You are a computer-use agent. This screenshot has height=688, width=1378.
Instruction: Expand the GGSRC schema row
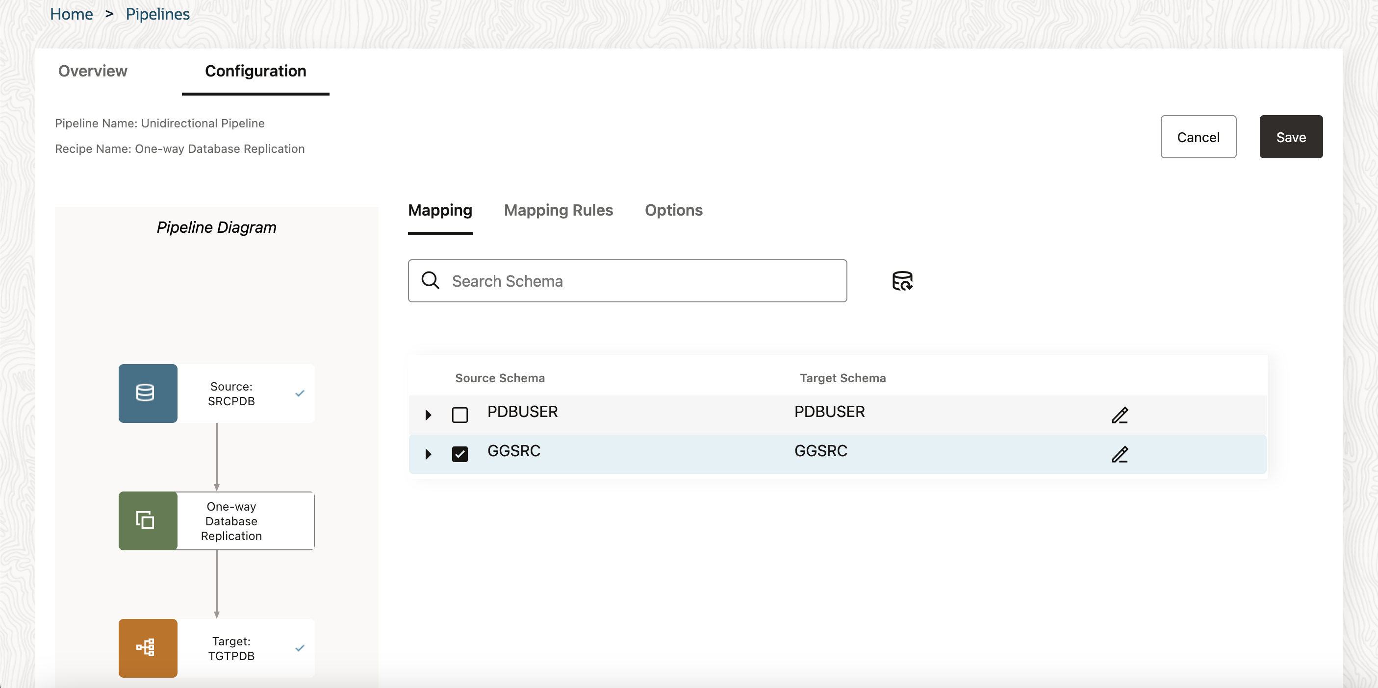pos(428,454)
